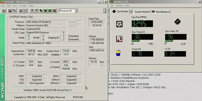Click the Time field 02:16:29
Viewport: 202px width, 101px height.
[97, 26]
